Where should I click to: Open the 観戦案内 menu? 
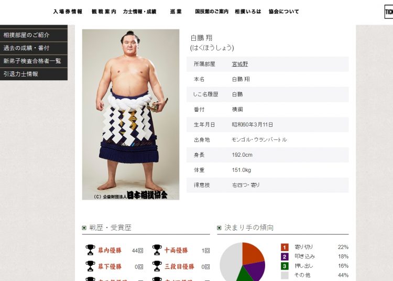104,12
